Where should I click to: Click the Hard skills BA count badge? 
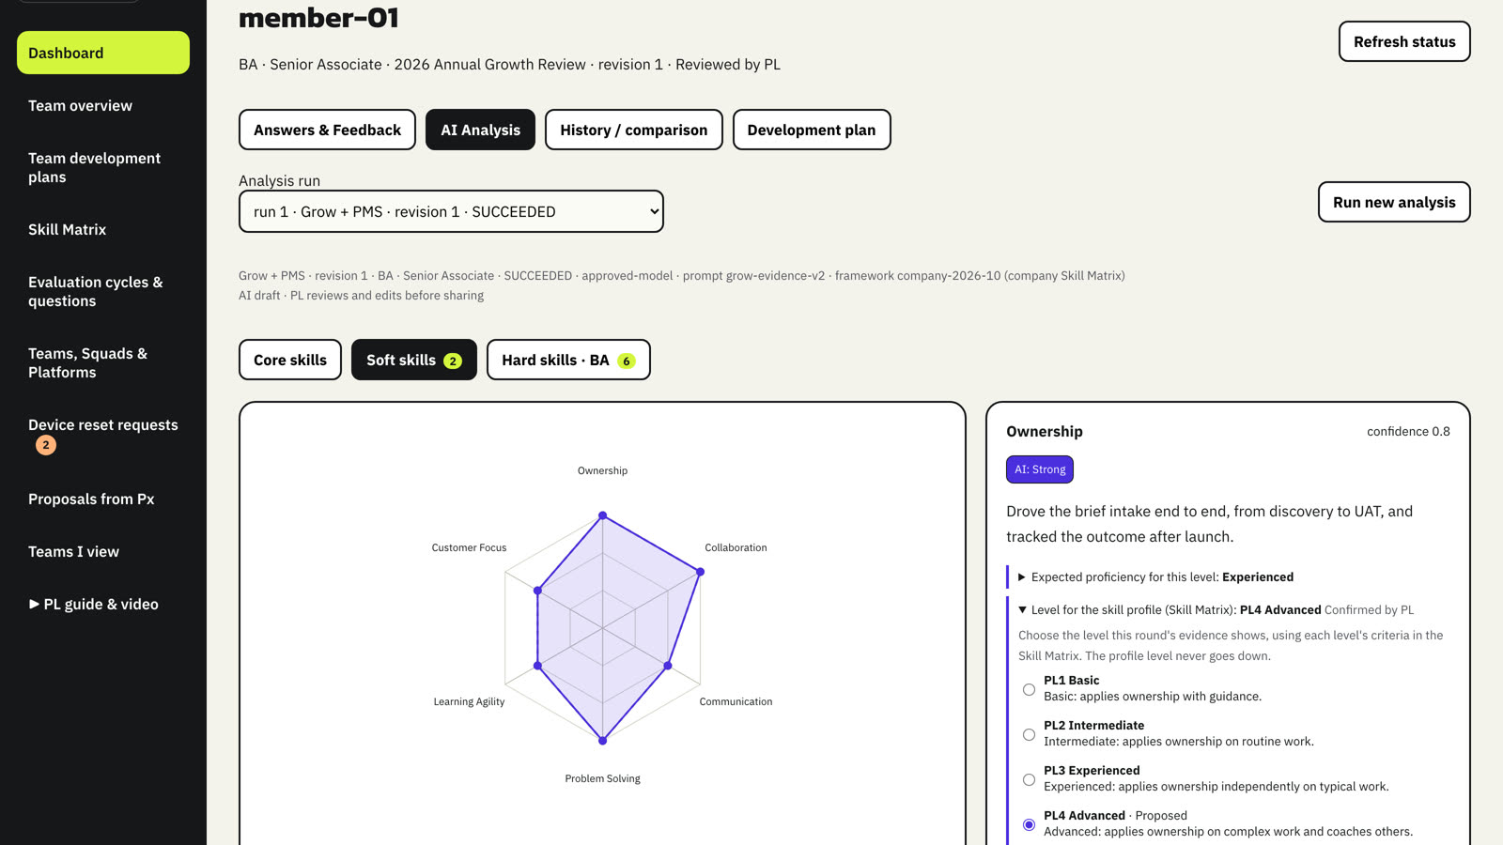[x=627, y=361]
